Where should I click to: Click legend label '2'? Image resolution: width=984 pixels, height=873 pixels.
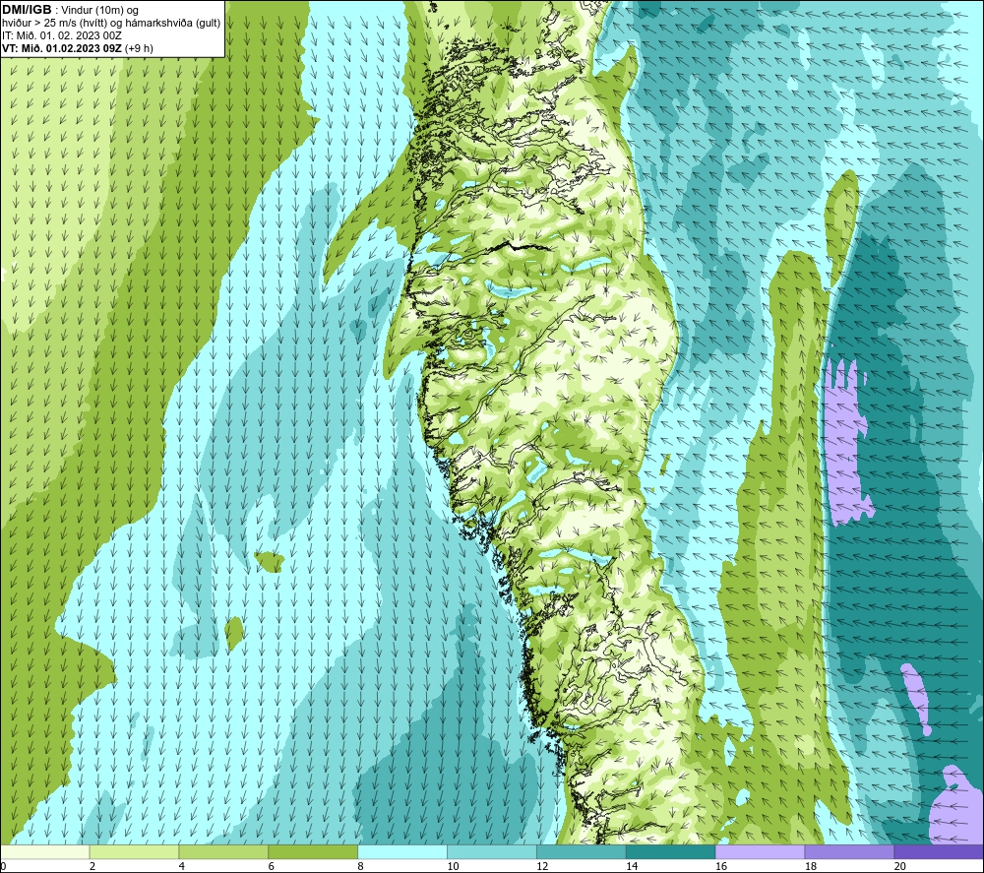pyautogui.click(x=92, y=866)
